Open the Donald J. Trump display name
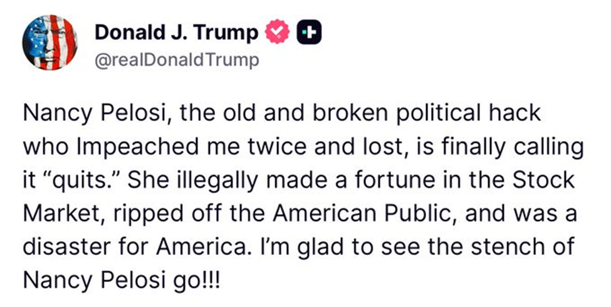 (176, 33)
